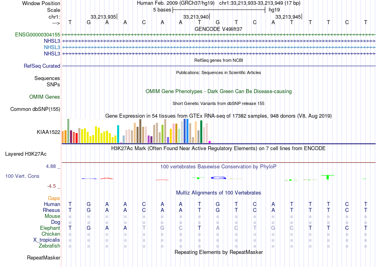The height and width of the screenshot is (267, 376).
Task: Click the dark green bar in GTEx chart
Action: point(201,132)
